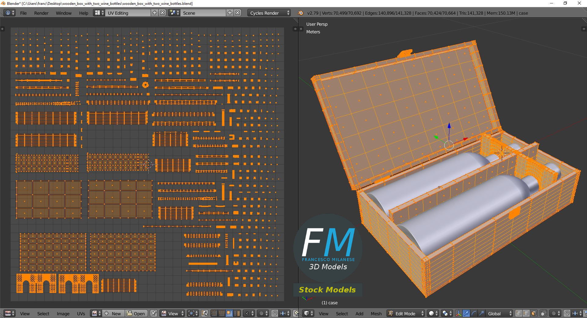Select mesh edge select mode in 3D view
The height and width of the screenshot is (318, 587).
[526, 313]
